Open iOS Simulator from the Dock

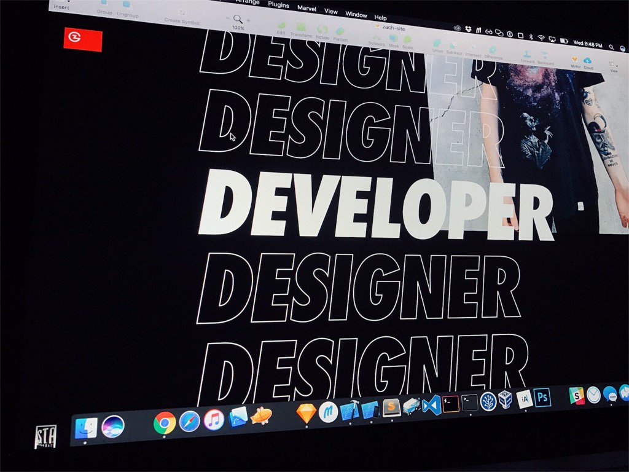[370, 409]
